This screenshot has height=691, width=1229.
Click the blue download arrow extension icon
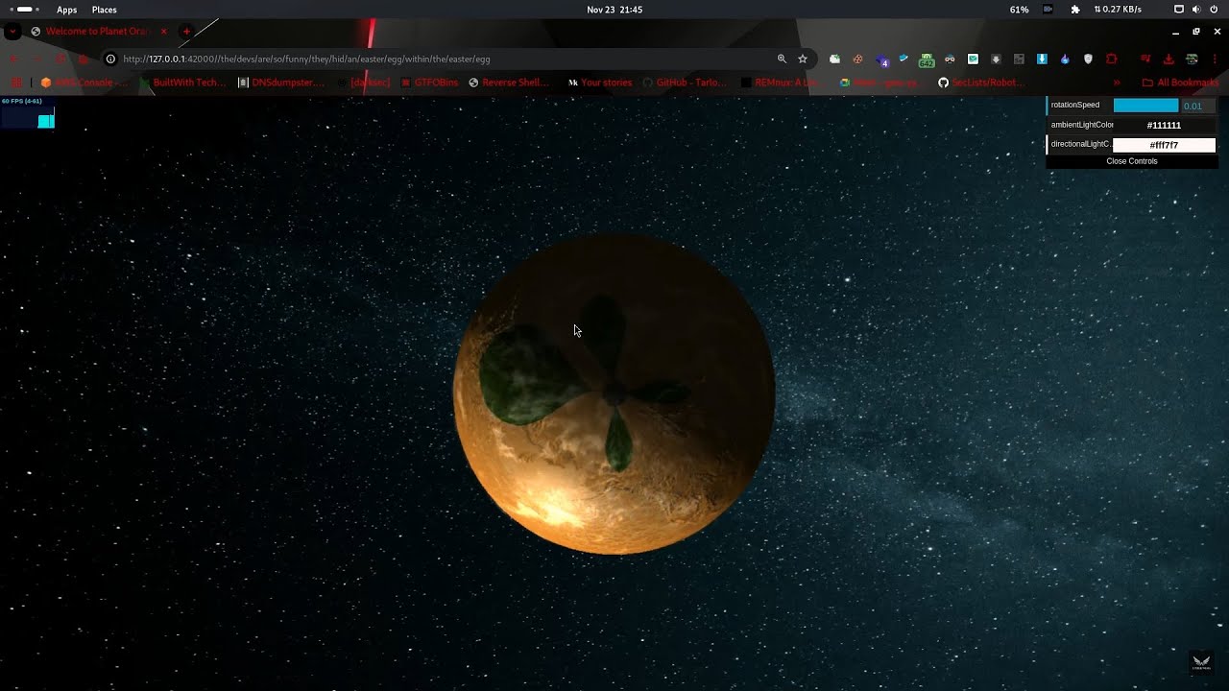[x=1042, y=59]
